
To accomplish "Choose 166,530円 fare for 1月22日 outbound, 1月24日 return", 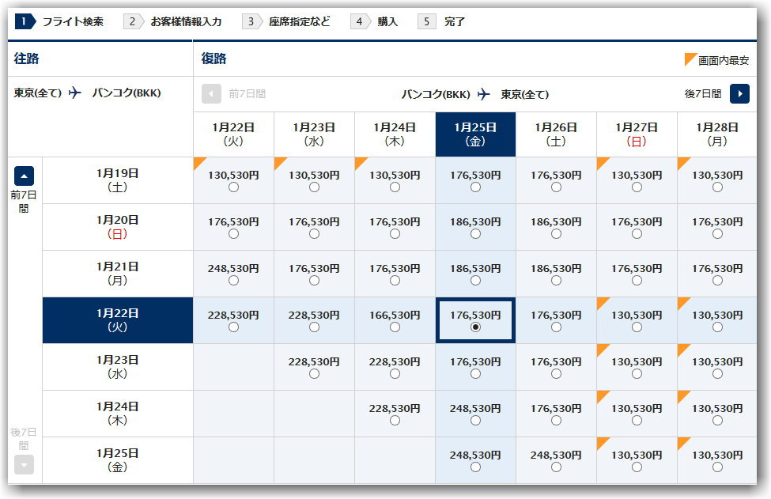I will (395, 327).
